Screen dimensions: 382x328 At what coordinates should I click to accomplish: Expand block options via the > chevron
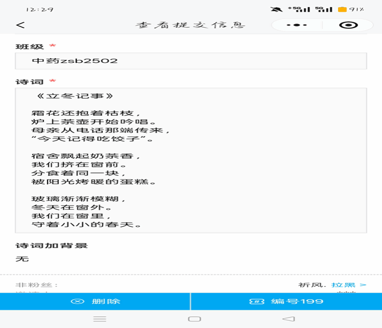pos(363,285)
